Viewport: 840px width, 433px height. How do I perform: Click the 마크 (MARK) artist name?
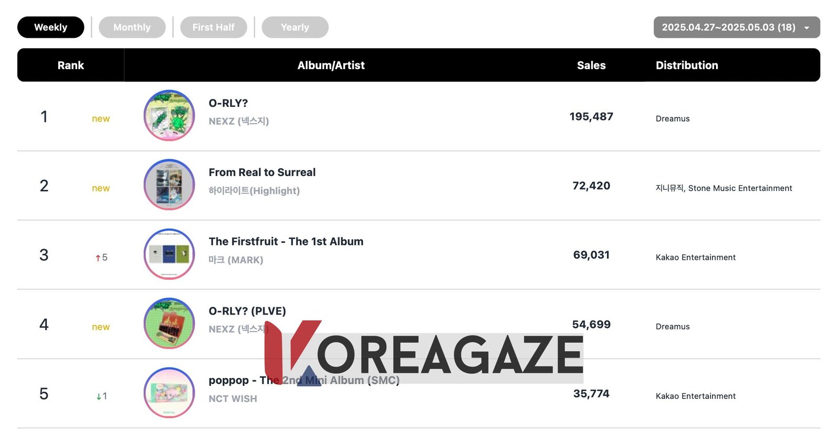coord(236,260)
